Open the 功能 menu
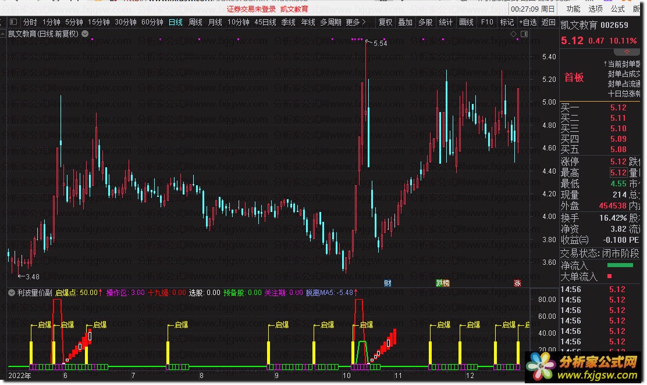The width and height of the screenshot is (647, 385). (x=573, y=9)
